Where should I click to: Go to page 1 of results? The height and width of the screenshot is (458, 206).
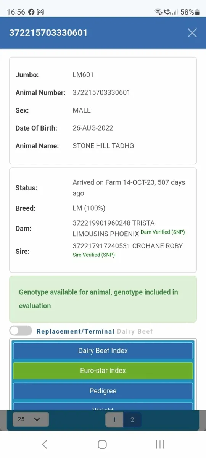(114, 419)
